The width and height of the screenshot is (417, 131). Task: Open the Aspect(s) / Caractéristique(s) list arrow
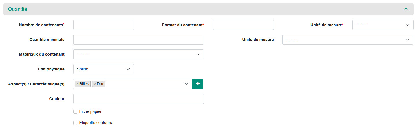click(186, 84)
